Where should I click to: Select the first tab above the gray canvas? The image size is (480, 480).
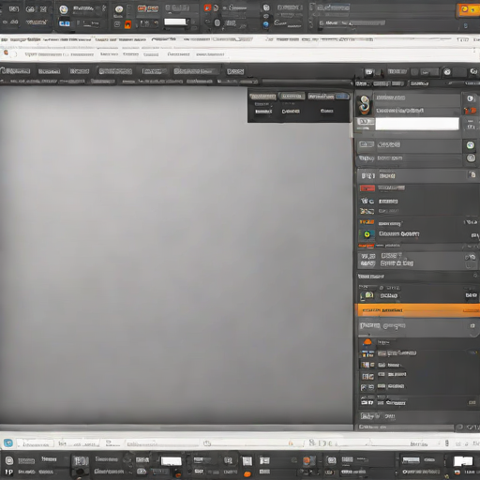(15, 71)
